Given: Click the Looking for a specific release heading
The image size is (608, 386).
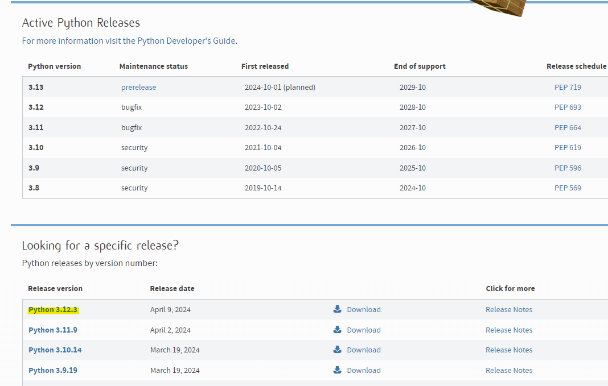Looking at the screenshot, I should click(x=100, y=245).
